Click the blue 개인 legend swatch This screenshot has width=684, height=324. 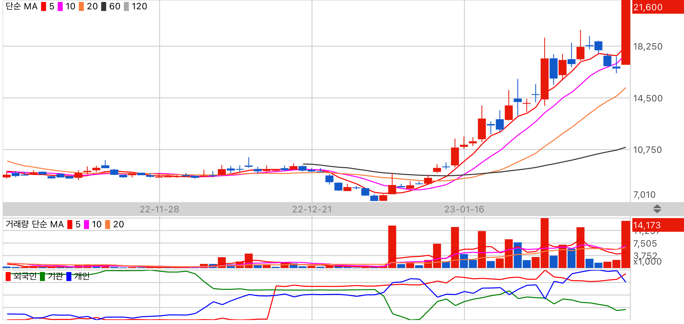pos(69,276)
